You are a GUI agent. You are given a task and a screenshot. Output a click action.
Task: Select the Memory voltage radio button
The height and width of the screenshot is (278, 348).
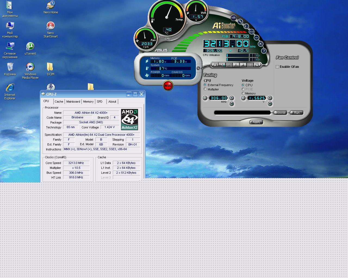[243, 93]
